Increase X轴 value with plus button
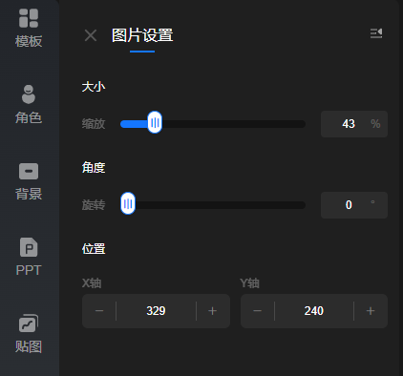The height and width of the screenshot is (376, 403). (x=213, y=311)
